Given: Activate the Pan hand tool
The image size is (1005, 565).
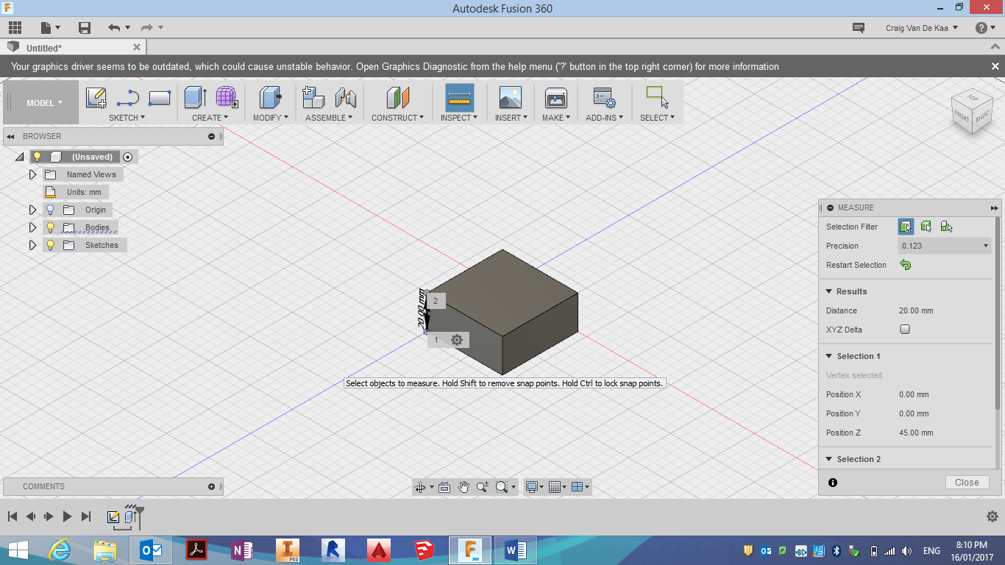Looking at the screenshot, I should (464, 487).
